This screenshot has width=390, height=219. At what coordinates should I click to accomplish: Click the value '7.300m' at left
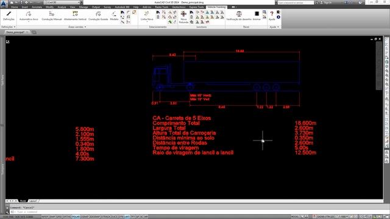click(x=85, y=159)
